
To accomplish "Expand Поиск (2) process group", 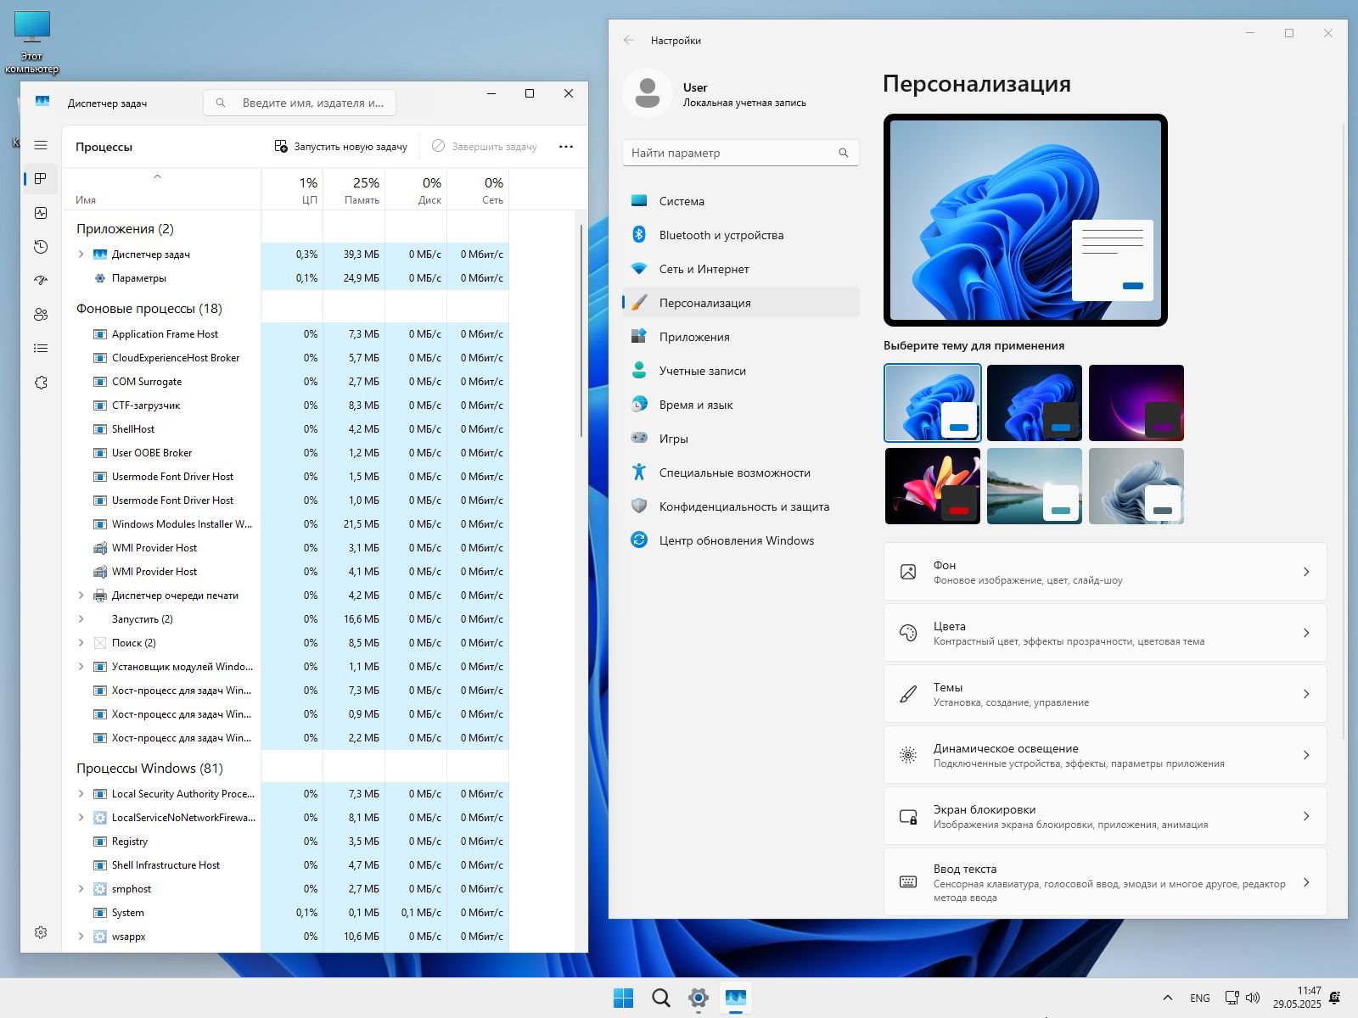I will click(81, 643).
